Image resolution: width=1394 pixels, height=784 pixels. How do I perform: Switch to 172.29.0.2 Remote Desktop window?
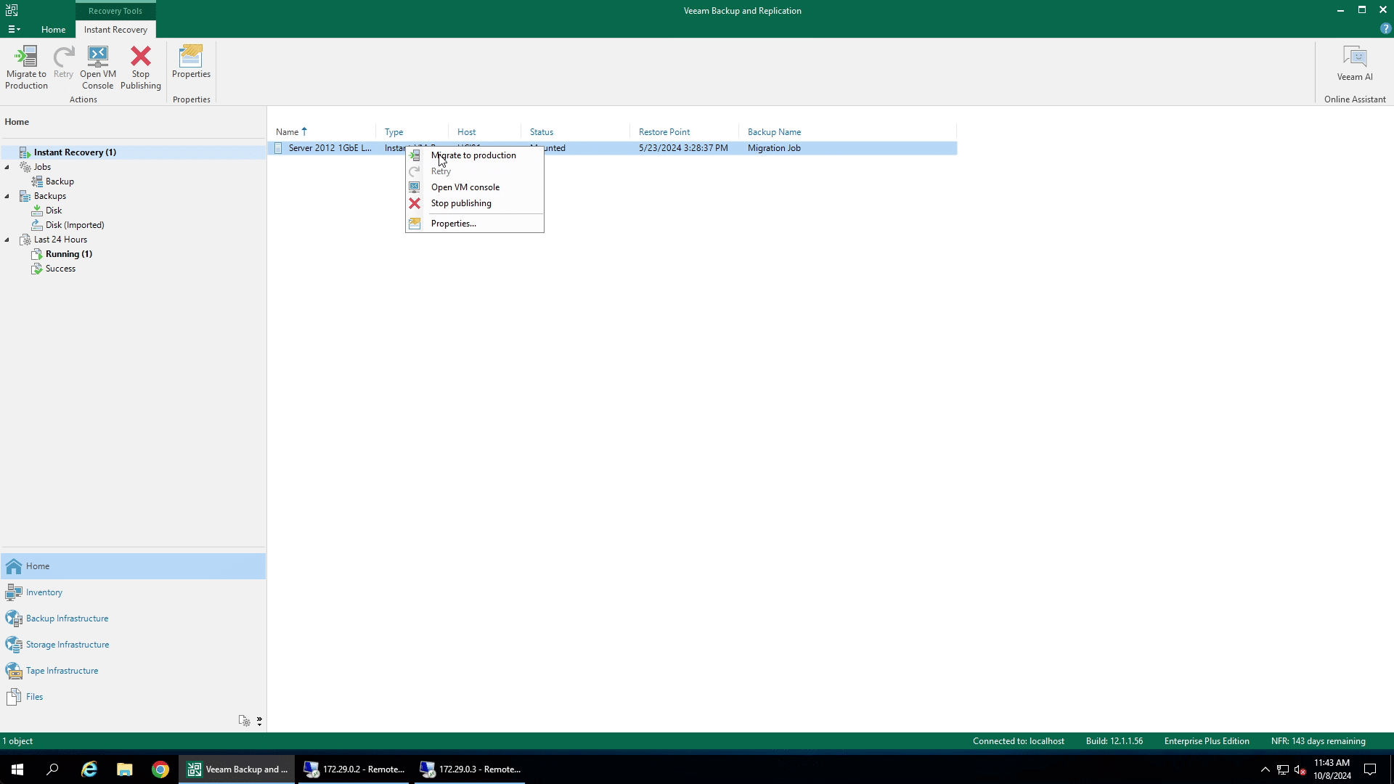(x=354, y=769)
